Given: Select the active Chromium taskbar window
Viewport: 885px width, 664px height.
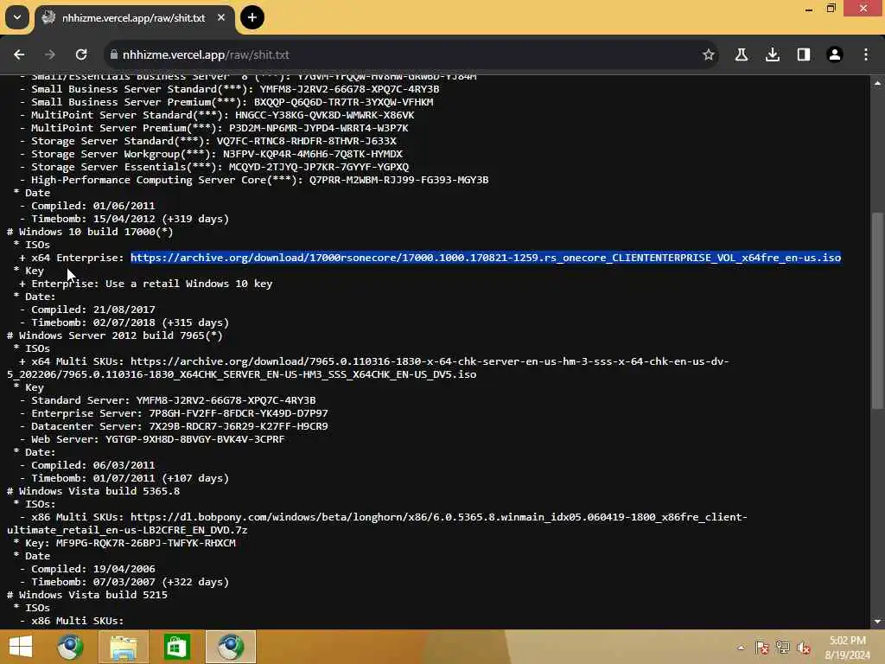Looking at the screenshot, I should [230, 647].
